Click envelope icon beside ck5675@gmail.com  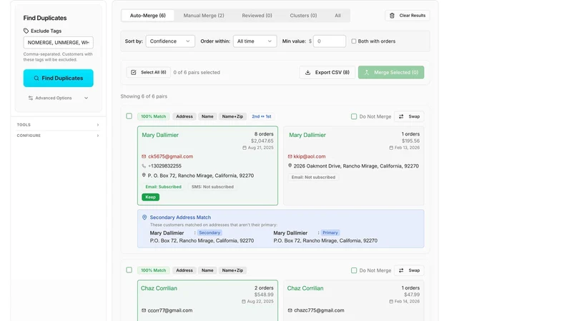click(x=144, y=156)
